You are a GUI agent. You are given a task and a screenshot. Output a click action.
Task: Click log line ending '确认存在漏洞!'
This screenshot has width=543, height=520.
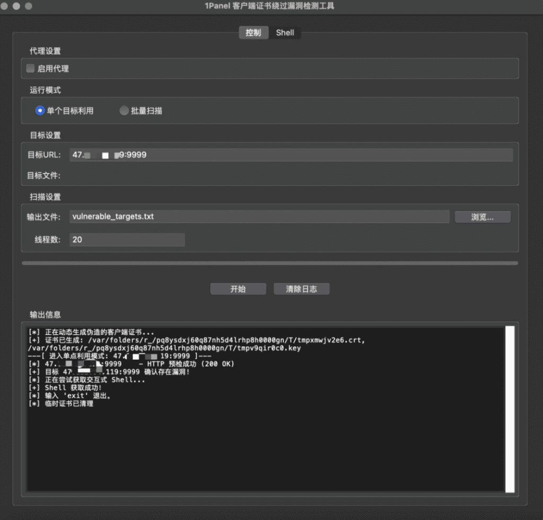pyautogui.click(x=109, y=372)
